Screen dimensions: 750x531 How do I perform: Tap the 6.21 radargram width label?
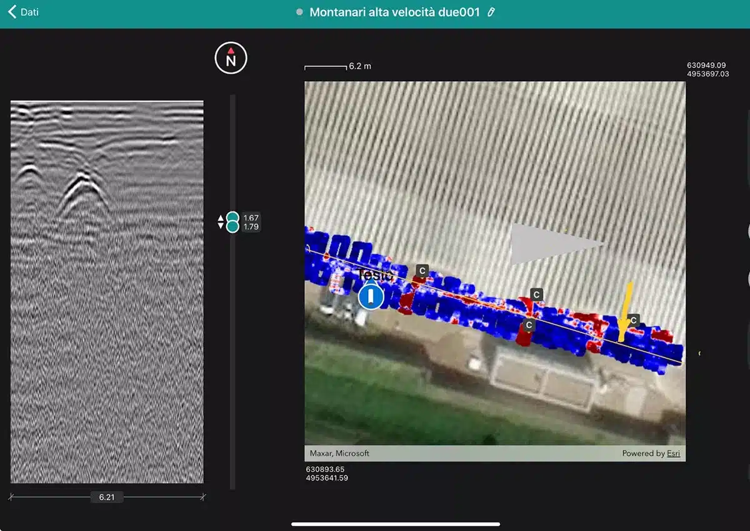tap(107, 497)
